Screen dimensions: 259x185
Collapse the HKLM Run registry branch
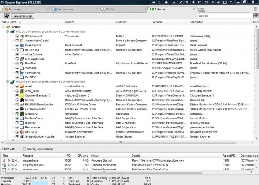pos(8,82)
